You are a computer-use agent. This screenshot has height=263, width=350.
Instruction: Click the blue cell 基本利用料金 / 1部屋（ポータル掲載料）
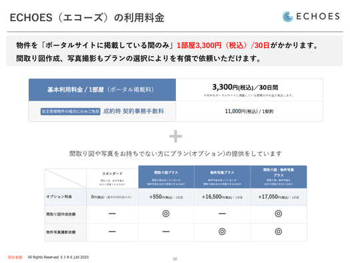[102, 90]
